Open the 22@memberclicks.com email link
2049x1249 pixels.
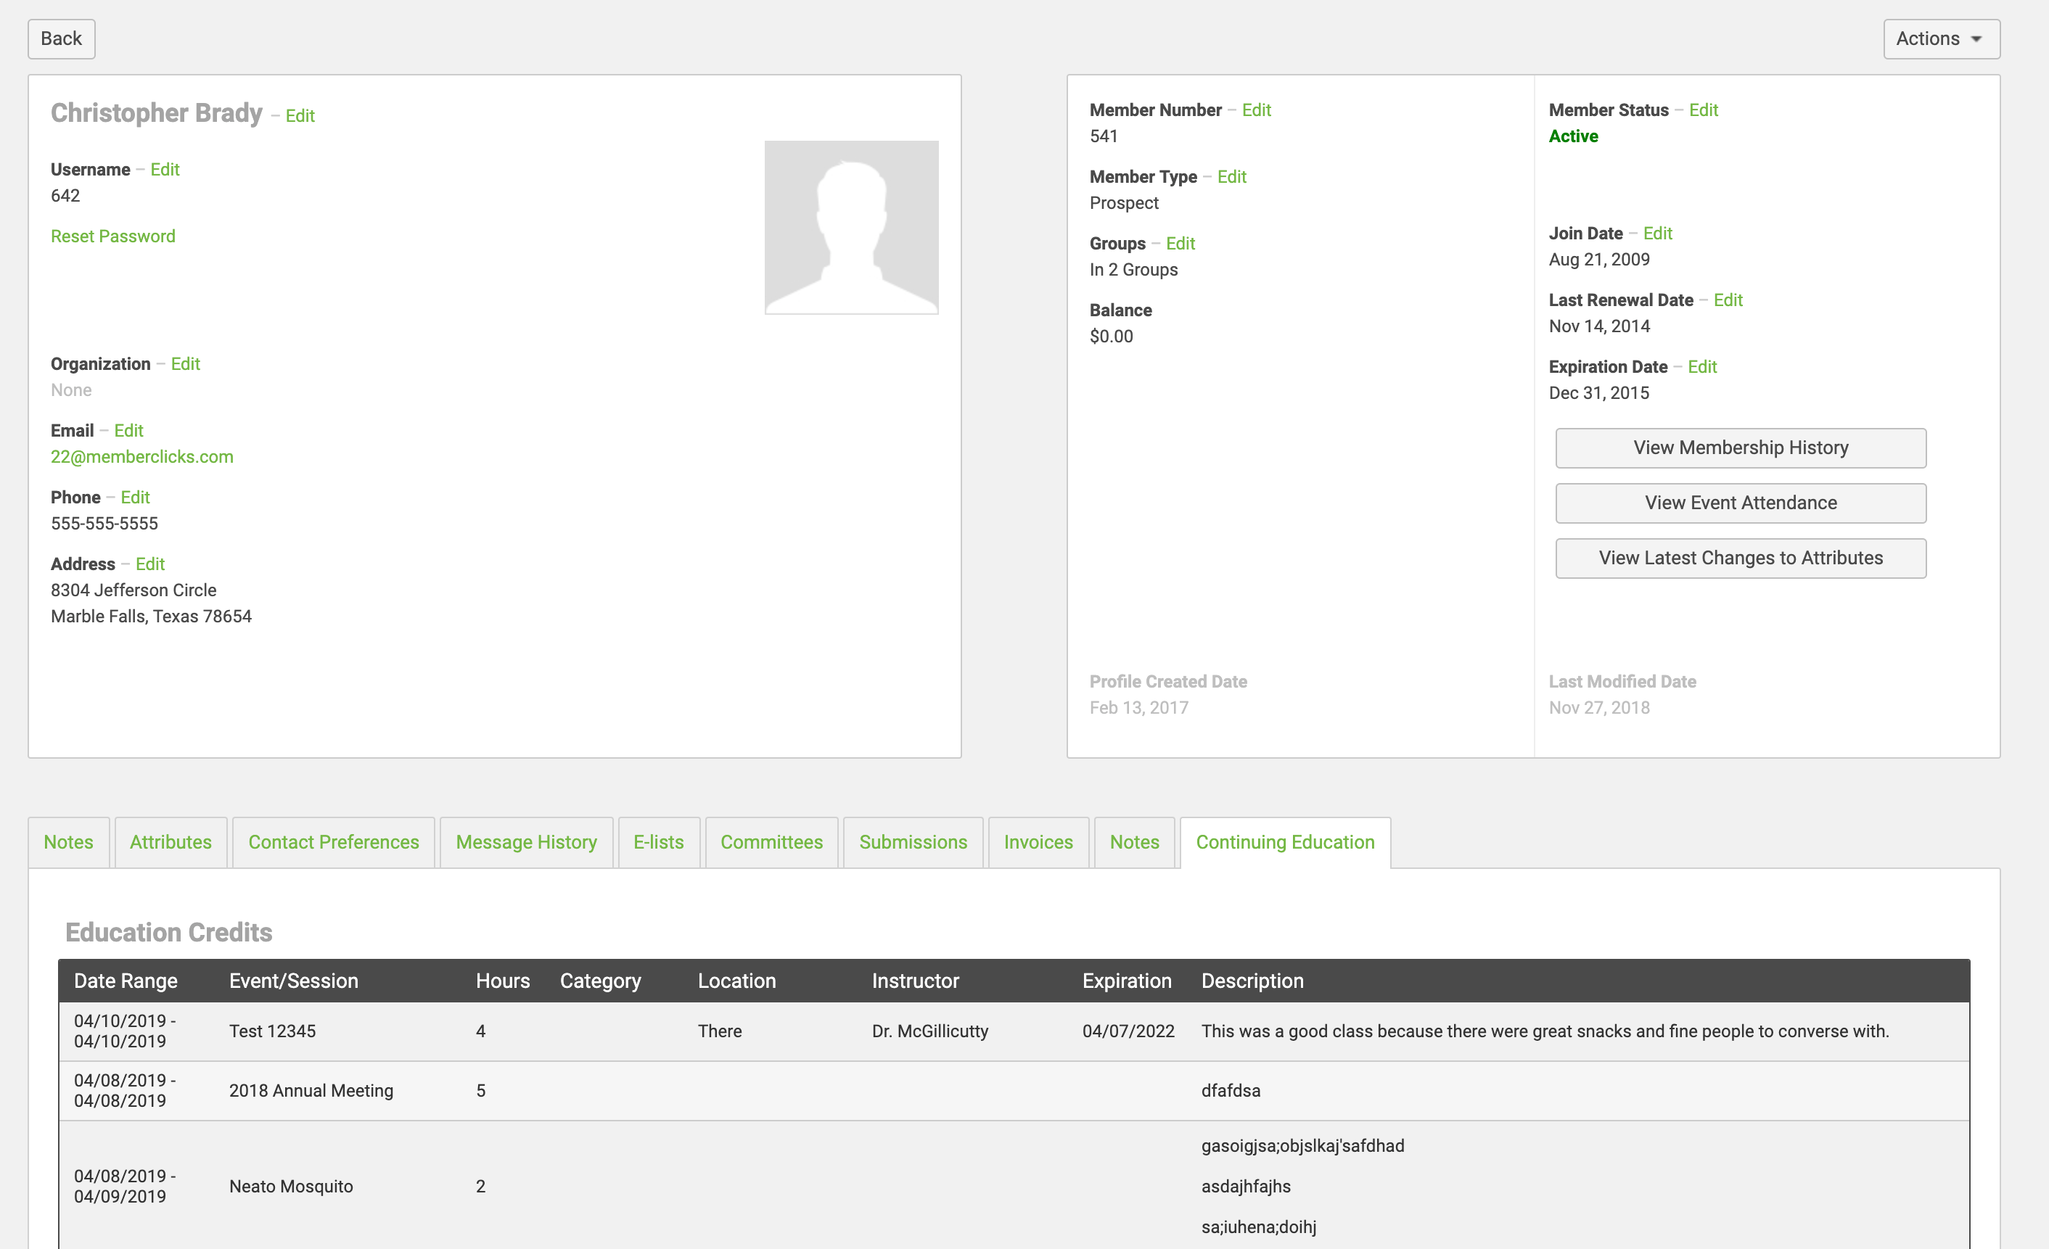click(x=142, y=456)
